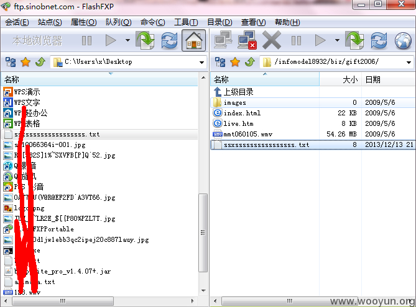
Task: Open the local pane transfer dropdown arrow
Action: pyautogui.click(x=127, y=40)
